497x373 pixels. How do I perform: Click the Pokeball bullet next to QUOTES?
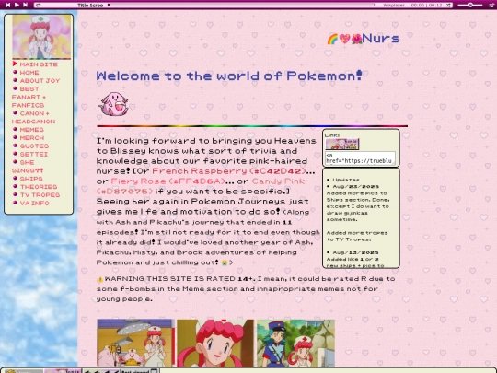coord(15,146)
